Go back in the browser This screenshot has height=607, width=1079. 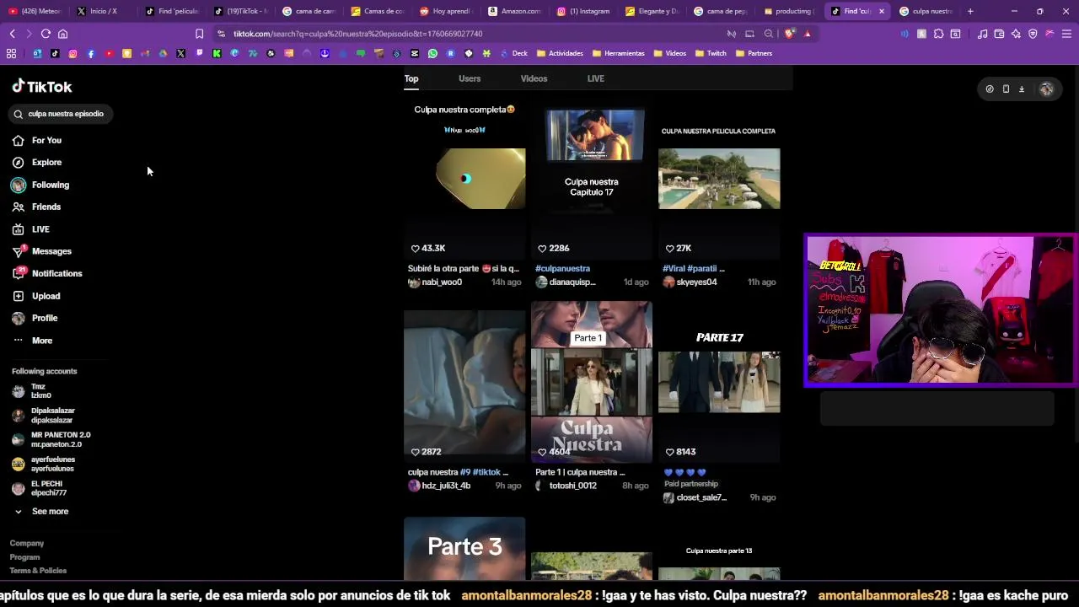tap(12, 34)
